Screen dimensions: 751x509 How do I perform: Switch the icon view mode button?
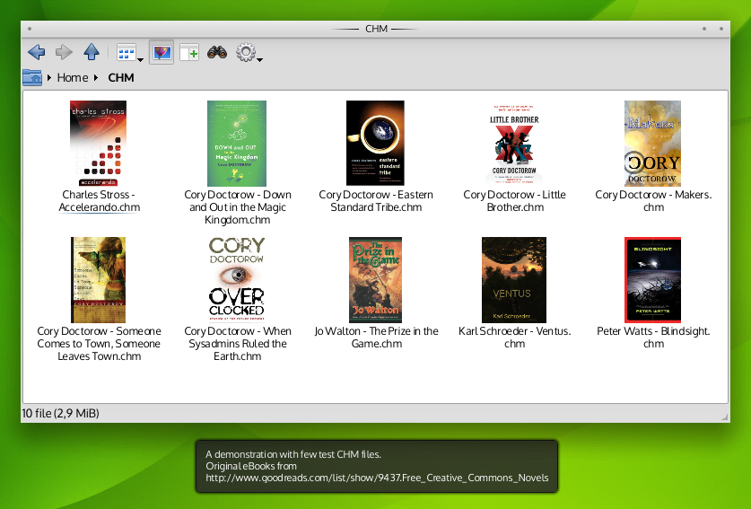click(127, 52)
